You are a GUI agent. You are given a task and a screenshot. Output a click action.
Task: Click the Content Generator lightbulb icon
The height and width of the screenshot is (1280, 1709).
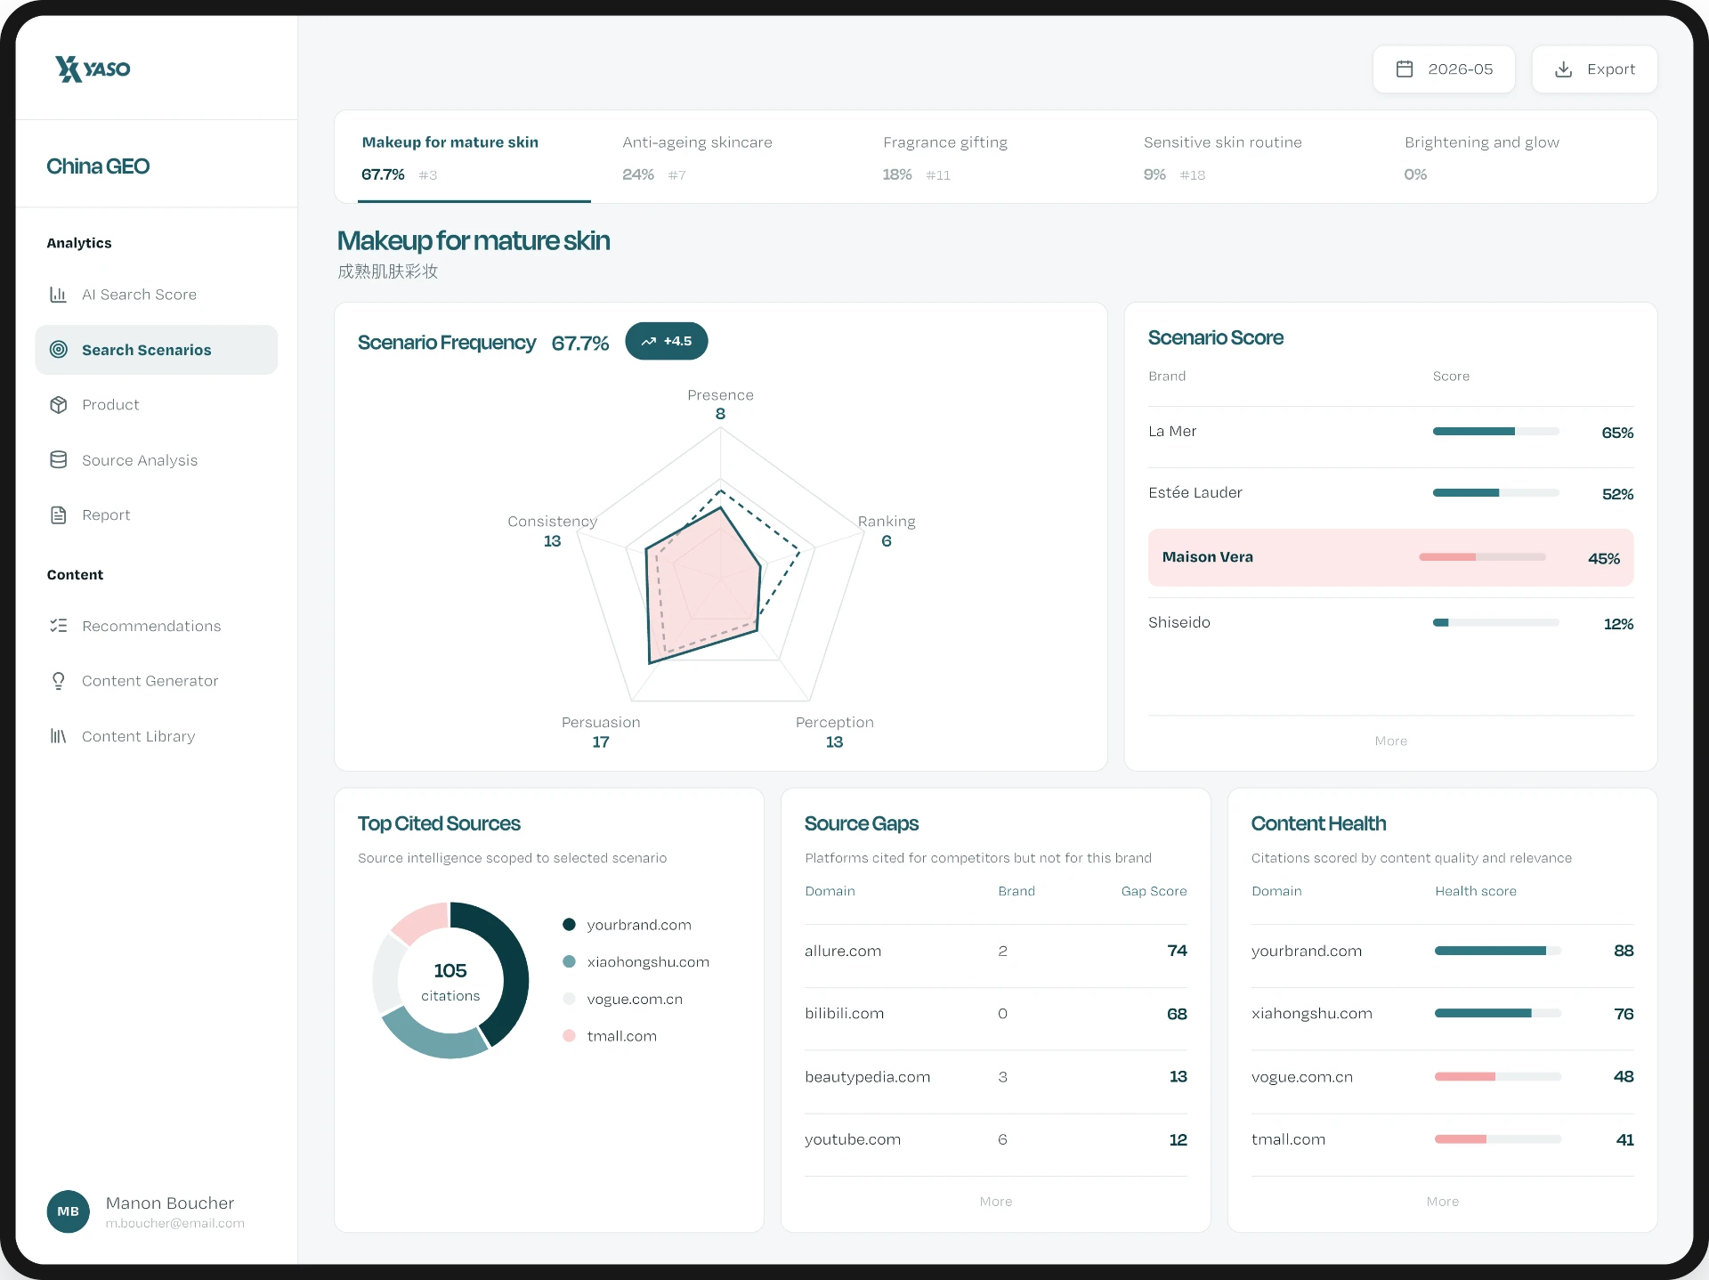click(x=59, y=681)
